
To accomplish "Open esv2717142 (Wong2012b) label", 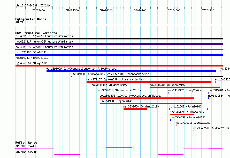I will 193,123.
